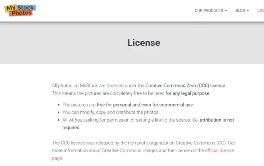Click the yellow "My" logo block
264x166 pixels.
(x=10, y=8)
